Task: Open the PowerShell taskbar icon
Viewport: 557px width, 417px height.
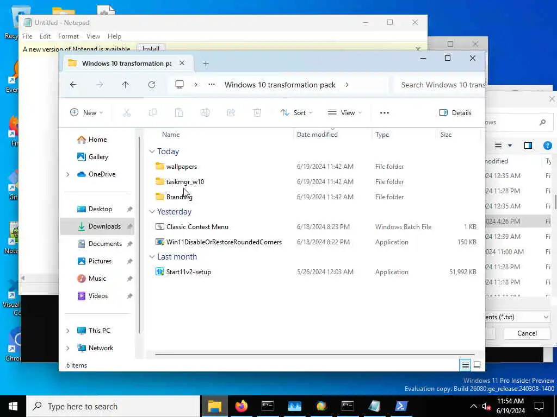Action: tap(401, 406)
